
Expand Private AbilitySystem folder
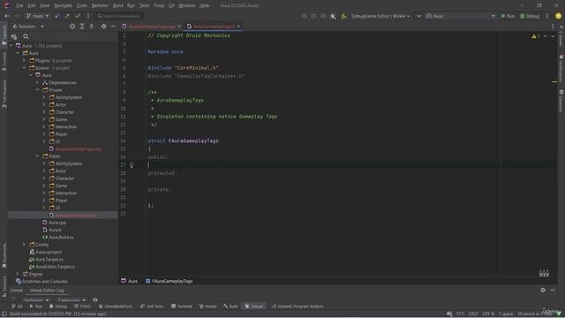[x=44, y=97]
